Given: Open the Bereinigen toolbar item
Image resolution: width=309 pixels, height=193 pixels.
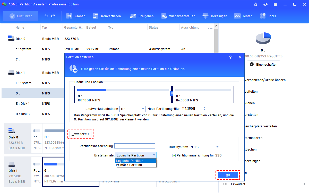Looking at the screenshot, I should (x=215, y=16).
